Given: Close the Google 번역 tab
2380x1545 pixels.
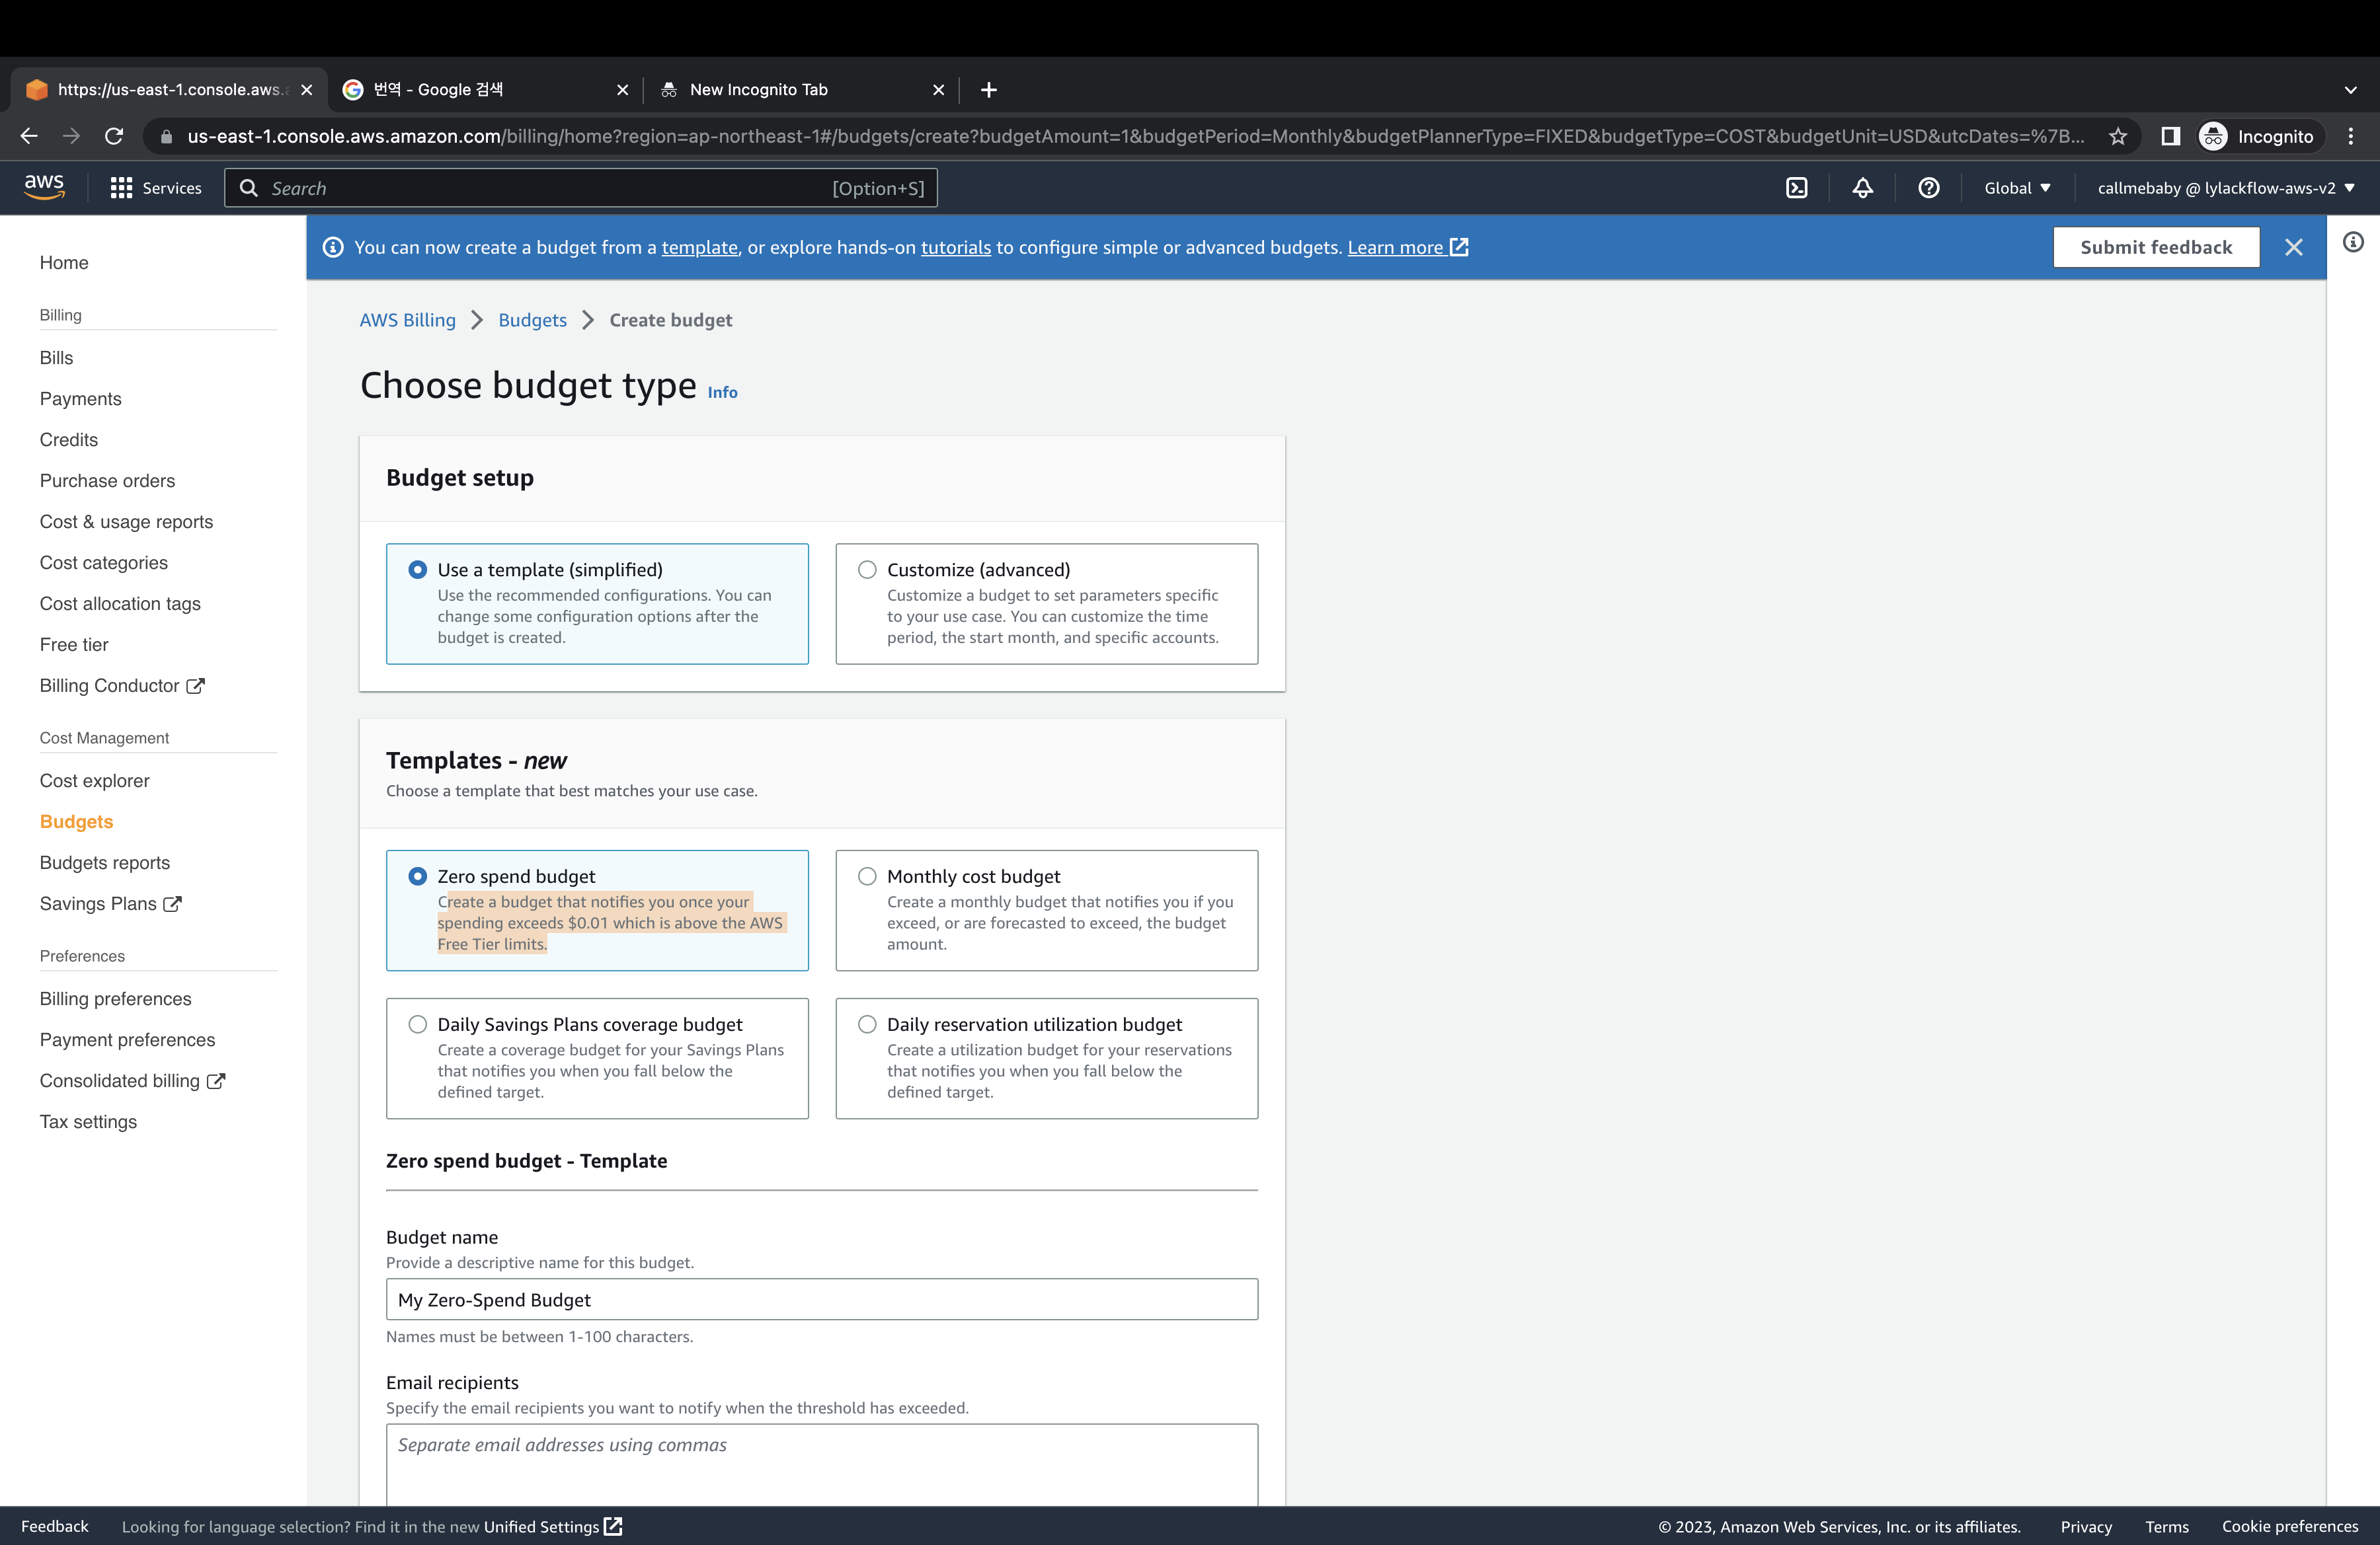Looking at the screenshot, I should coord(623,90).
